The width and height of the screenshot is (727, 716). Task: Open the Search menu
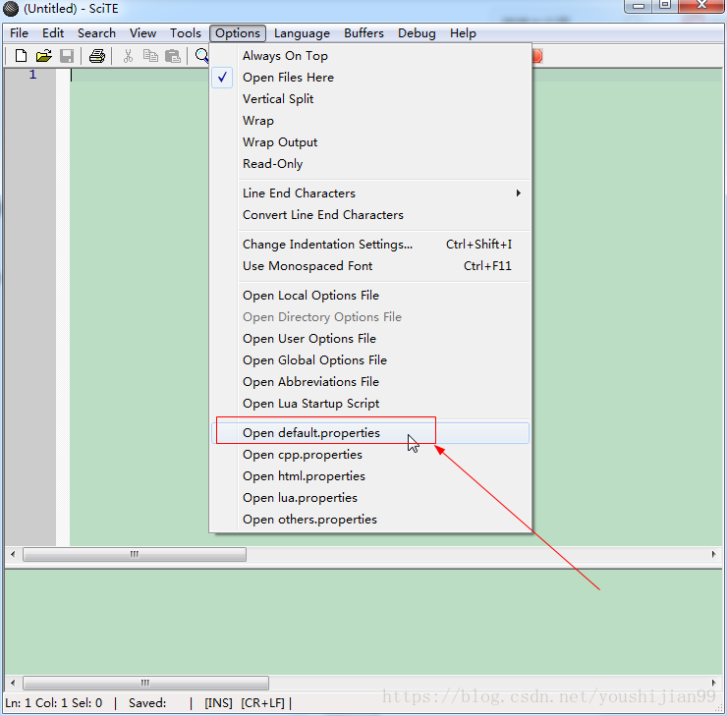96,33
